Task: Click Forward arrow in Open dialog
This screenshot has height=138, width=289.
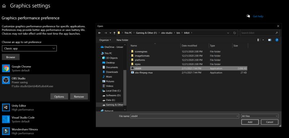Action: [x=105, y=33]
